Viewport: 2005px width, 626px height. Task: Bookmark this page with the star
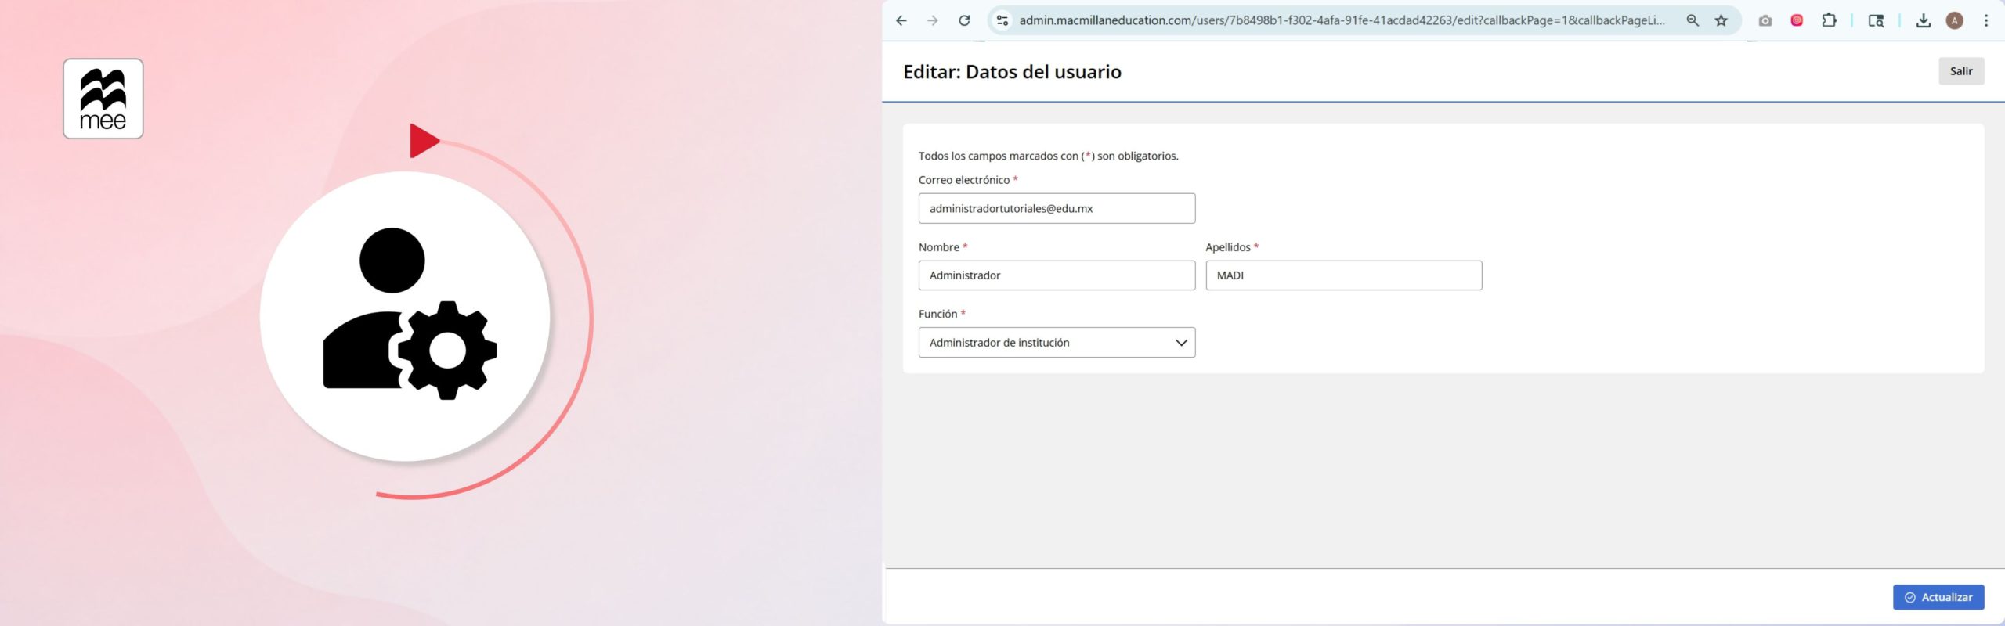(1721, 21)
